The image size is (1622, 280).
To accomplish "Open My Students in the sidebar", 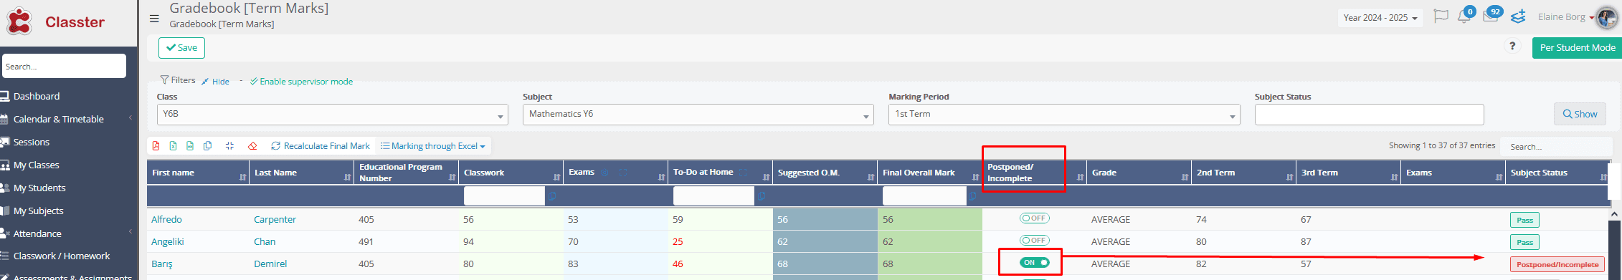I will point(39,188).
